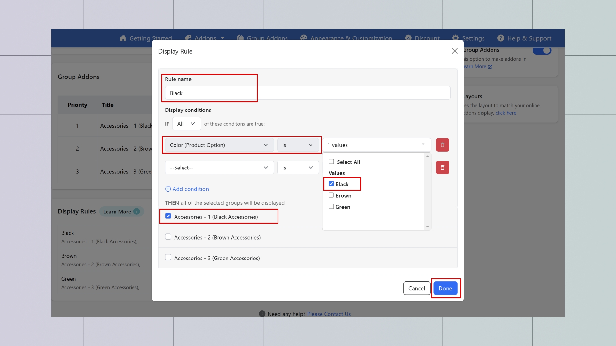Click the Cancel button
Screen dimensions: 616x346
pyautogui.click(x=416, y=288)
